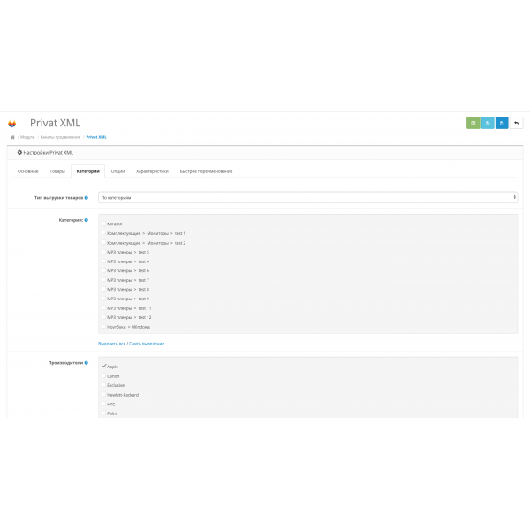Check MP3 плееры > test 11
The height and width of the screenshot is (530, 530).
pyautogui.click(x=103, y=308)
